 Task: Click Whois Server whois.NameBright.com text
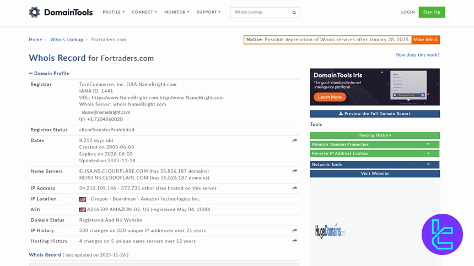(122, 104)
